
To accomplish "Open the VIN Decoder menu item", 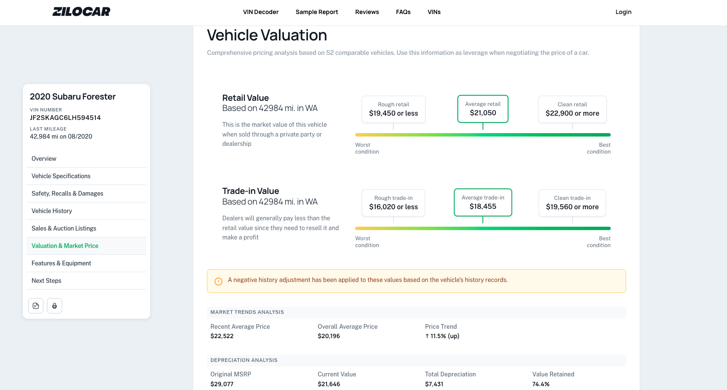I will 261,12.
